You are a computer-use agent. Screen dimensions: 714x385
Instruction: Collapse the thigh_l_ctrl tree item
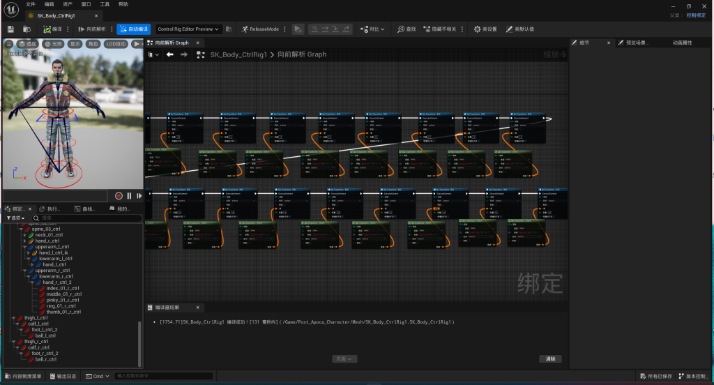pyautogui.click(x=14, y=318)
